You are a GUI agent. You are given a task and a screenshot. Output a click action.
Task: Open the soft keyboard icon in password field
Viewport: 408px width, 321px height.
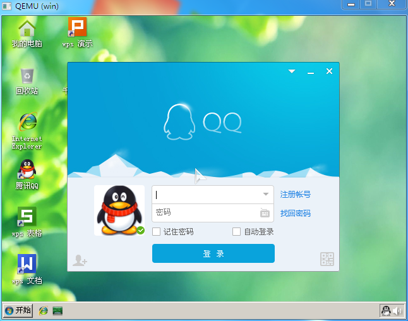265,213
